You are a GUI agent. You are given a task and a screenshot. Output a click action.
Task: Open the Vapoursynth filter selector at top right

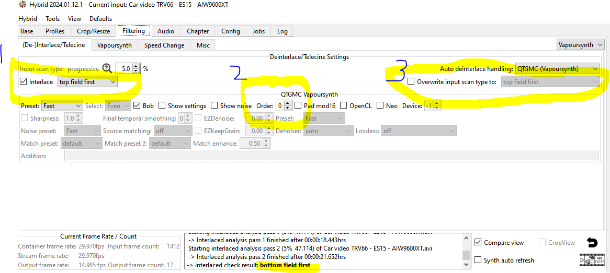point(579,45)
